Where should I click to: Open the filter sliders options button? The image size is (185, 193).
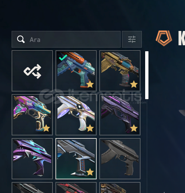pos(132,39)
